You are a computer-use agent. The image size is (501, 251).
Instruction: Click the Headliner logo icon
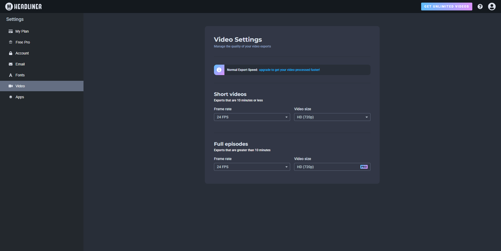[x=9, y=7]
